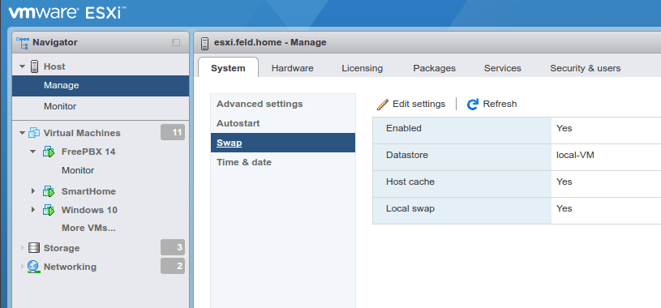Collapse the Virtual Machines tree node
The width and height of the screenshot is (661, 308).
click(x=23, y=133)
